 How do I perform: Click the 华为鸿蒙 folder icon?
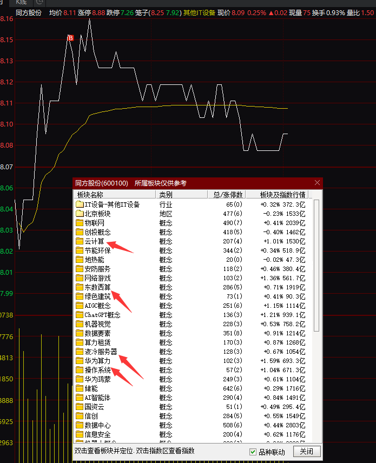pyautogui.click(x=80, y=379)
